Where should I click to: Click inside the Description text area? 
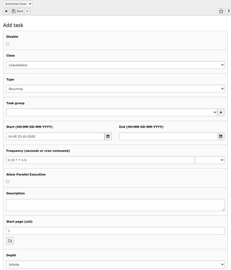pos(115,205)
